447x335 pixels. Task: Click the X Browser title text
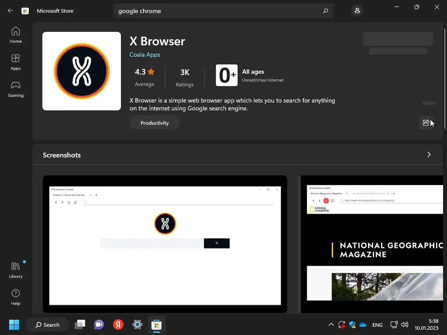pyautogui.click(x=157, y=41)
